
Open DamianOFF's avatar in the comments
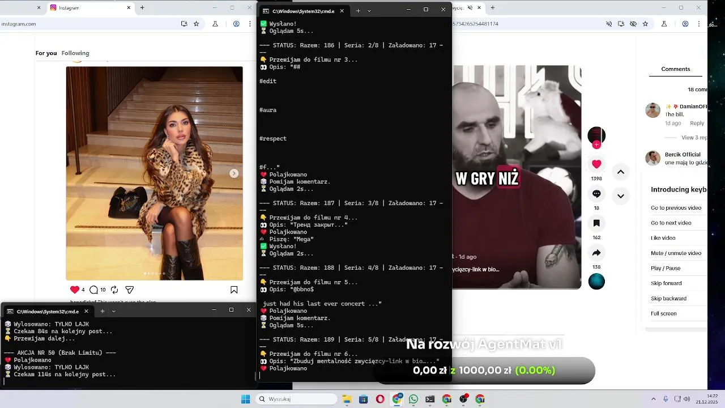[653, 110]
